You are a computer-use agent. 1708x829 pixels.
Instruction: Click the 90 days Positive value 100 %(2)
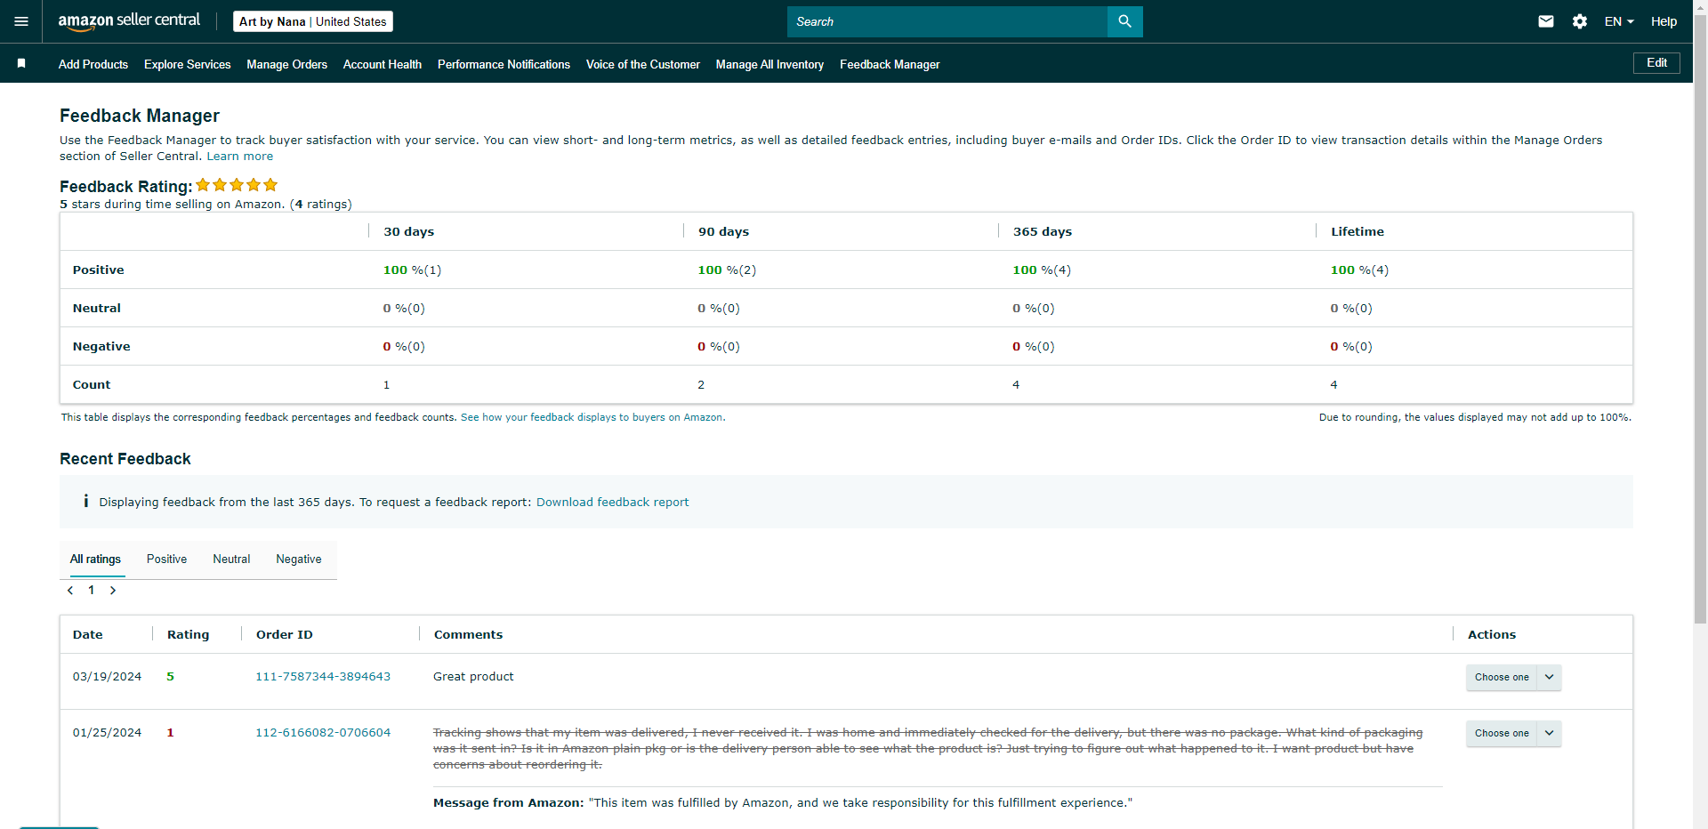click(x=727, y=270)
